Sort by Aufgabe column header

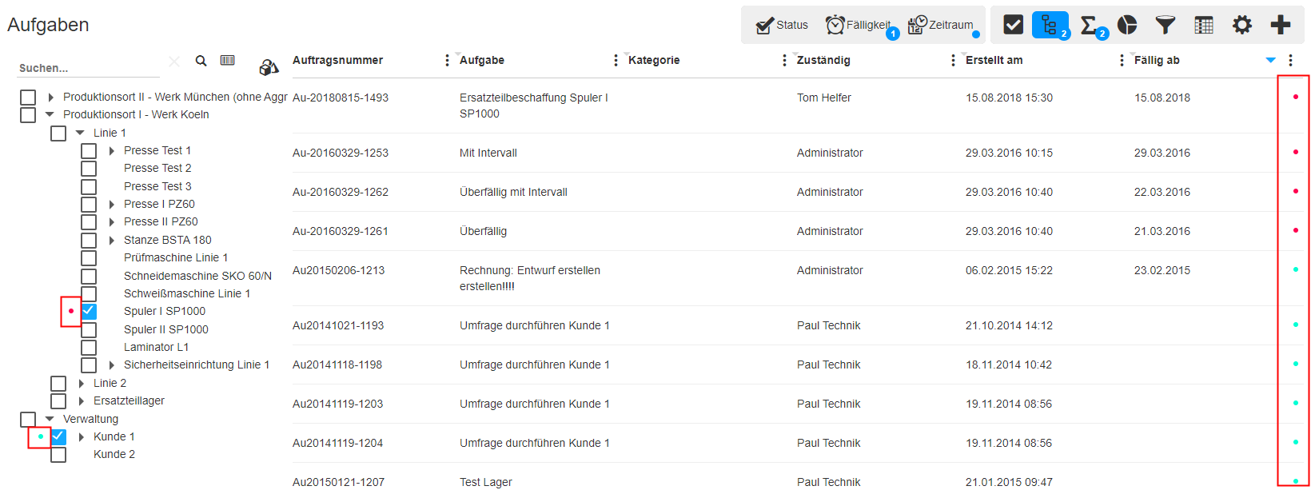482,60
